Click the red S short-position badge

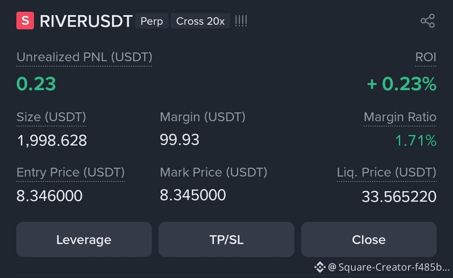[25, 21]
